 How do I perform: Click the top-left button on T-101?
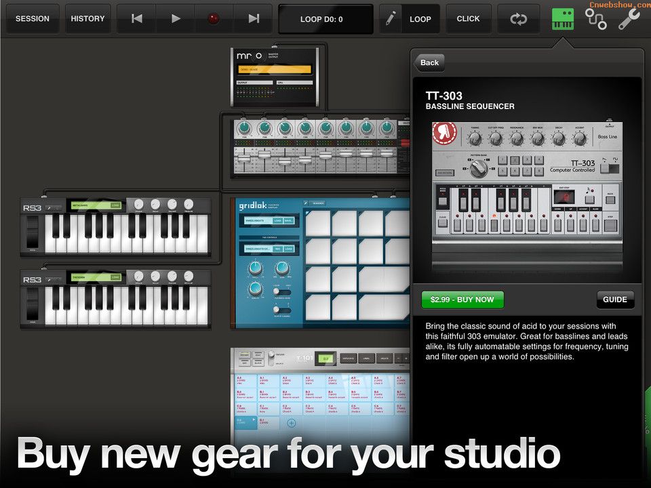(x=245, y=355)
